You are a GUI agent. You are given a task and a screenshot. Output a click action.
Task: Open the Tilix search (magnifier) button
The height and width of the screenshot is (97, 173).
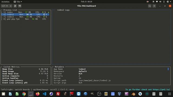[149, 6]
